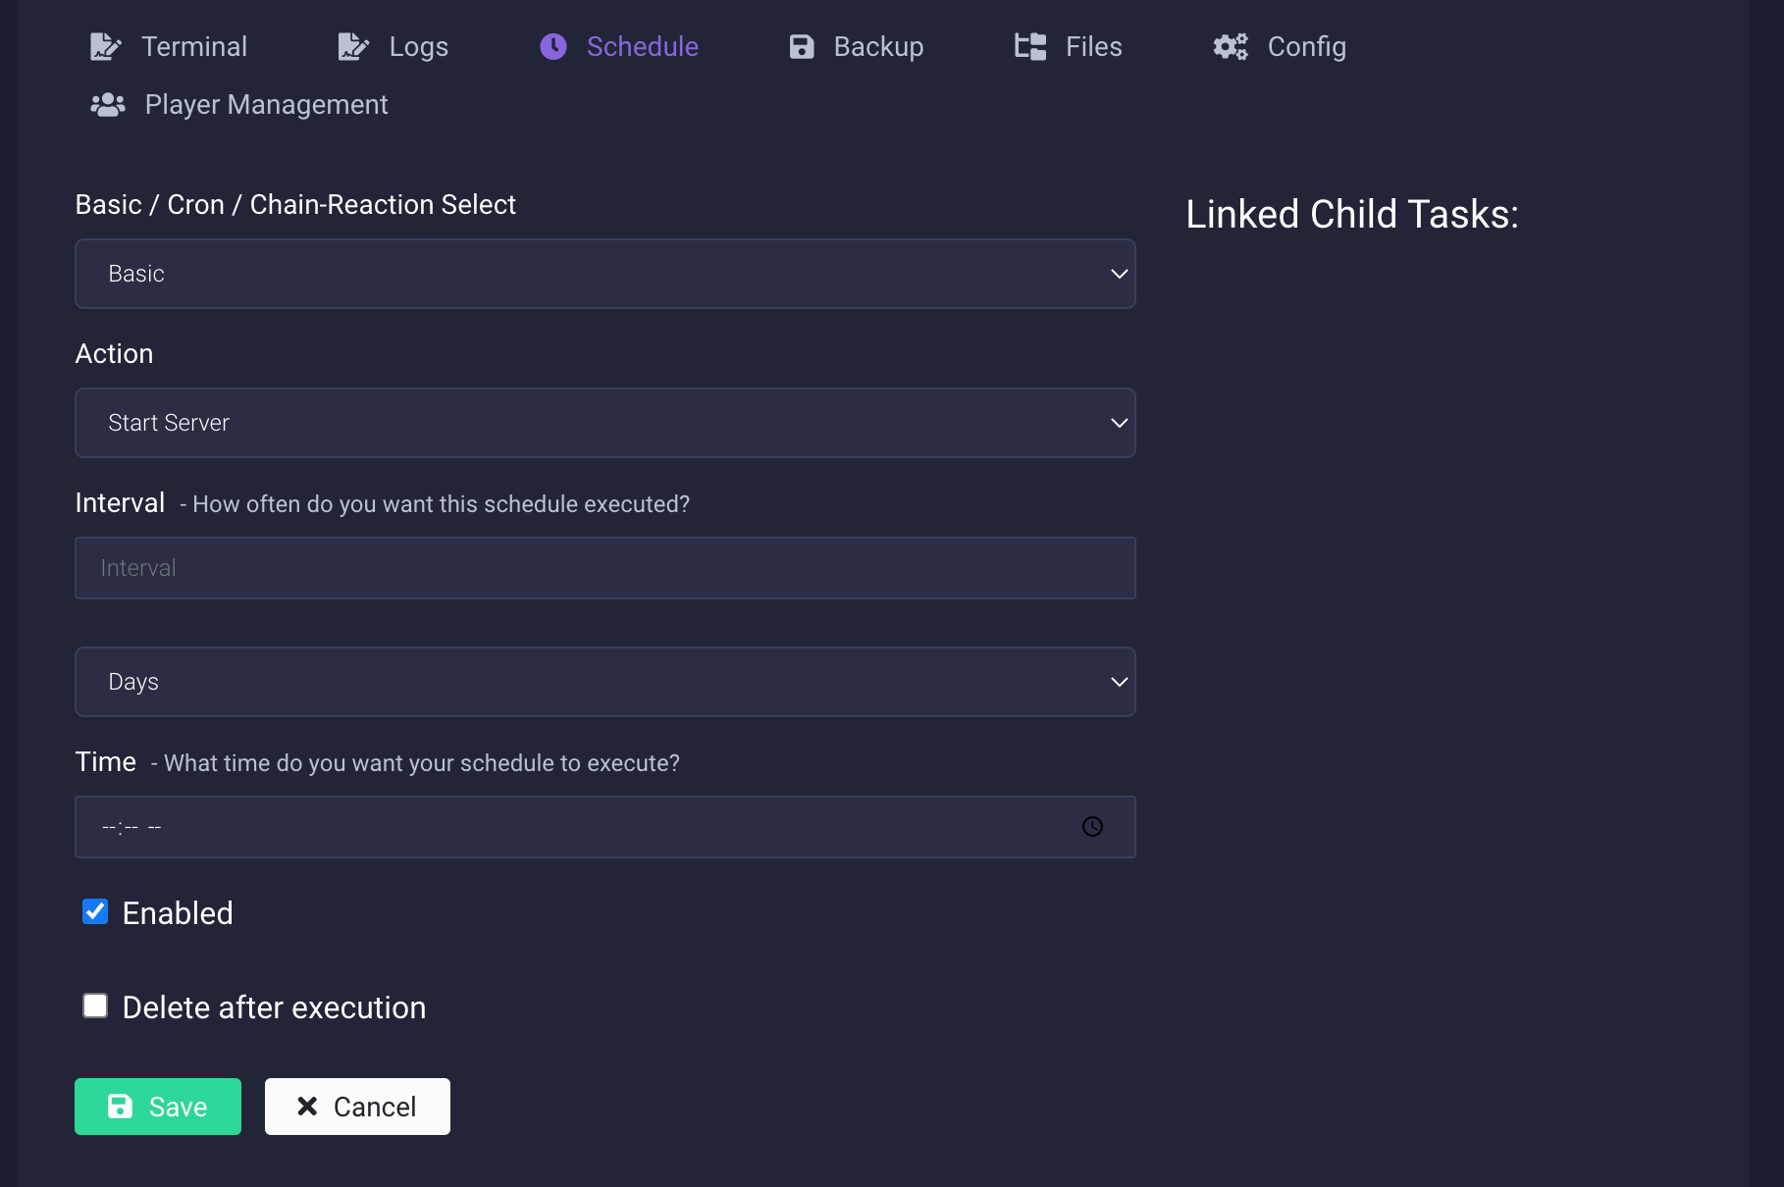Click the Schedule clock icon
The height and width of the screenshot is (1187, 1784).
coord(553,46)
